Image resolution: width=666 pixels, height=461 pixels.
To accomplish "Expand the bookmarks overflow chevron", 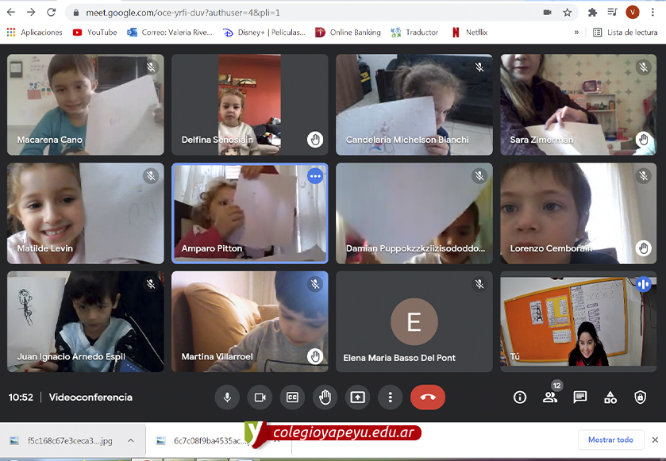I will [576, 33].
